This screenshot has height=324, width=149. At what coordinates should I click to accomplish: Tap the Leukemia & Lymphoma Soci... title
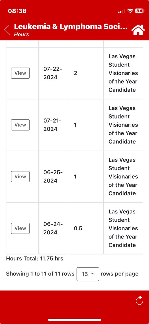(71, 27)
